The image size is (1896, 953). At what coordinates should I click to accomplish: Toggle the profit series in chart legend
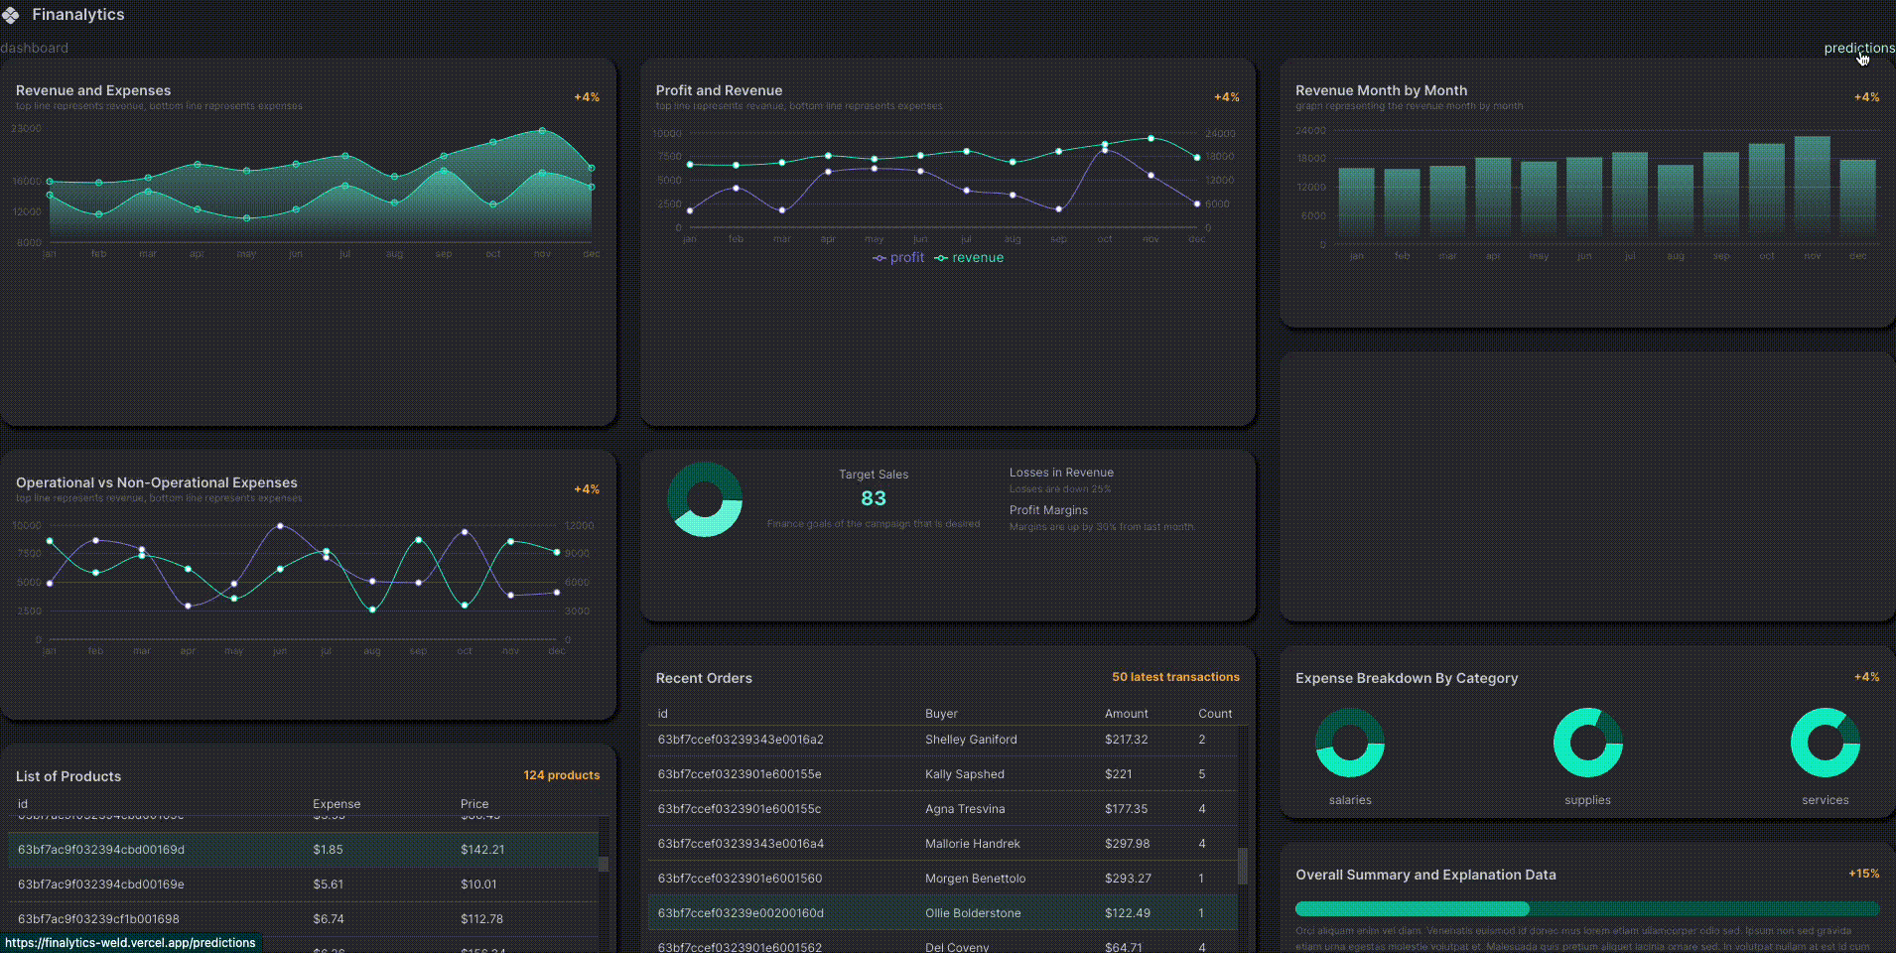[x=898, y=257]
